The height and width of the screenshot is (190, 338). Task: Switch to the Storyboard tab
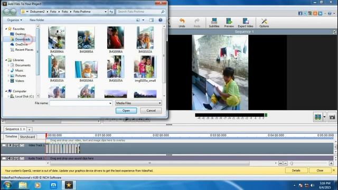(x=27, y=137)
